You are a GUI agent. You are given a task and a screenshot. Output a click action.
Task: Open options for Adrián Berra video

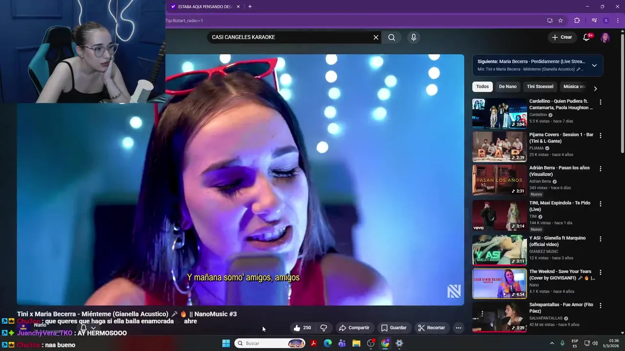(x=601, y=169)
